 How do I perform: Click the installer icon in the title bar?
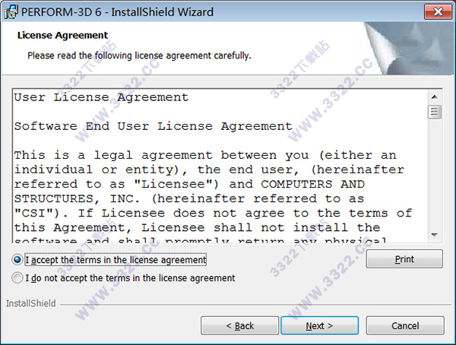pyautogui.click(x=11, y=12)
